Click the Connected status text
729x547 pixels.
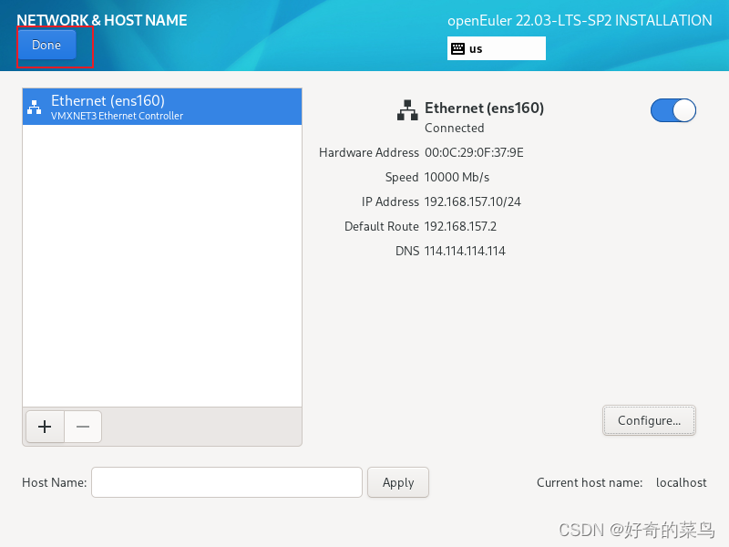coord(454,128)
